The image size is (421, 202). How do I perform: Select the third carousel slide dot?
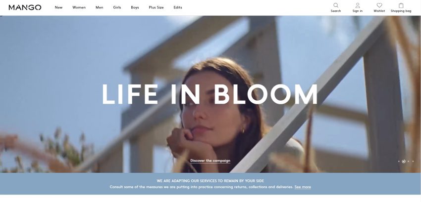click(409, 162)
